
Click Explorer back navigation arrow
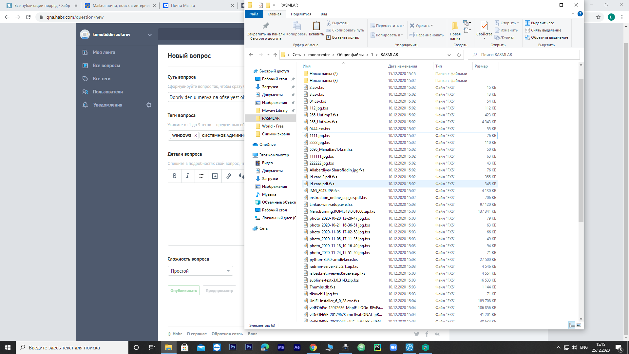click(x=251, y=55)
